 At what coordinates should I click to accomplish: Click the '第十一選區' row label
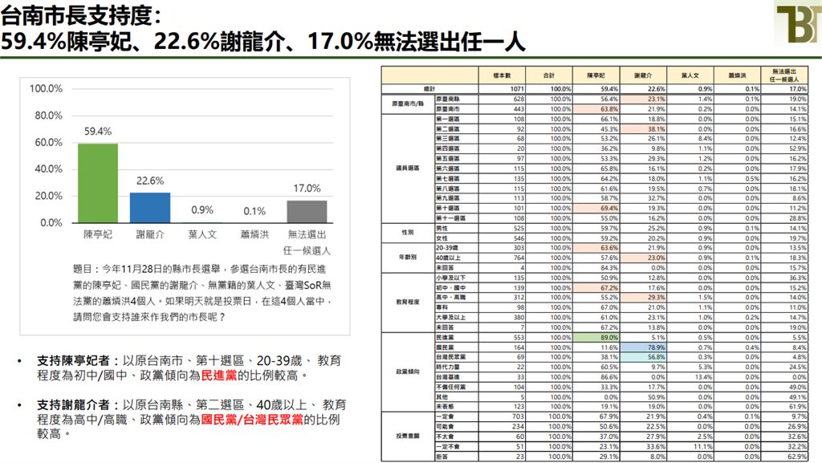coord(450,218)
